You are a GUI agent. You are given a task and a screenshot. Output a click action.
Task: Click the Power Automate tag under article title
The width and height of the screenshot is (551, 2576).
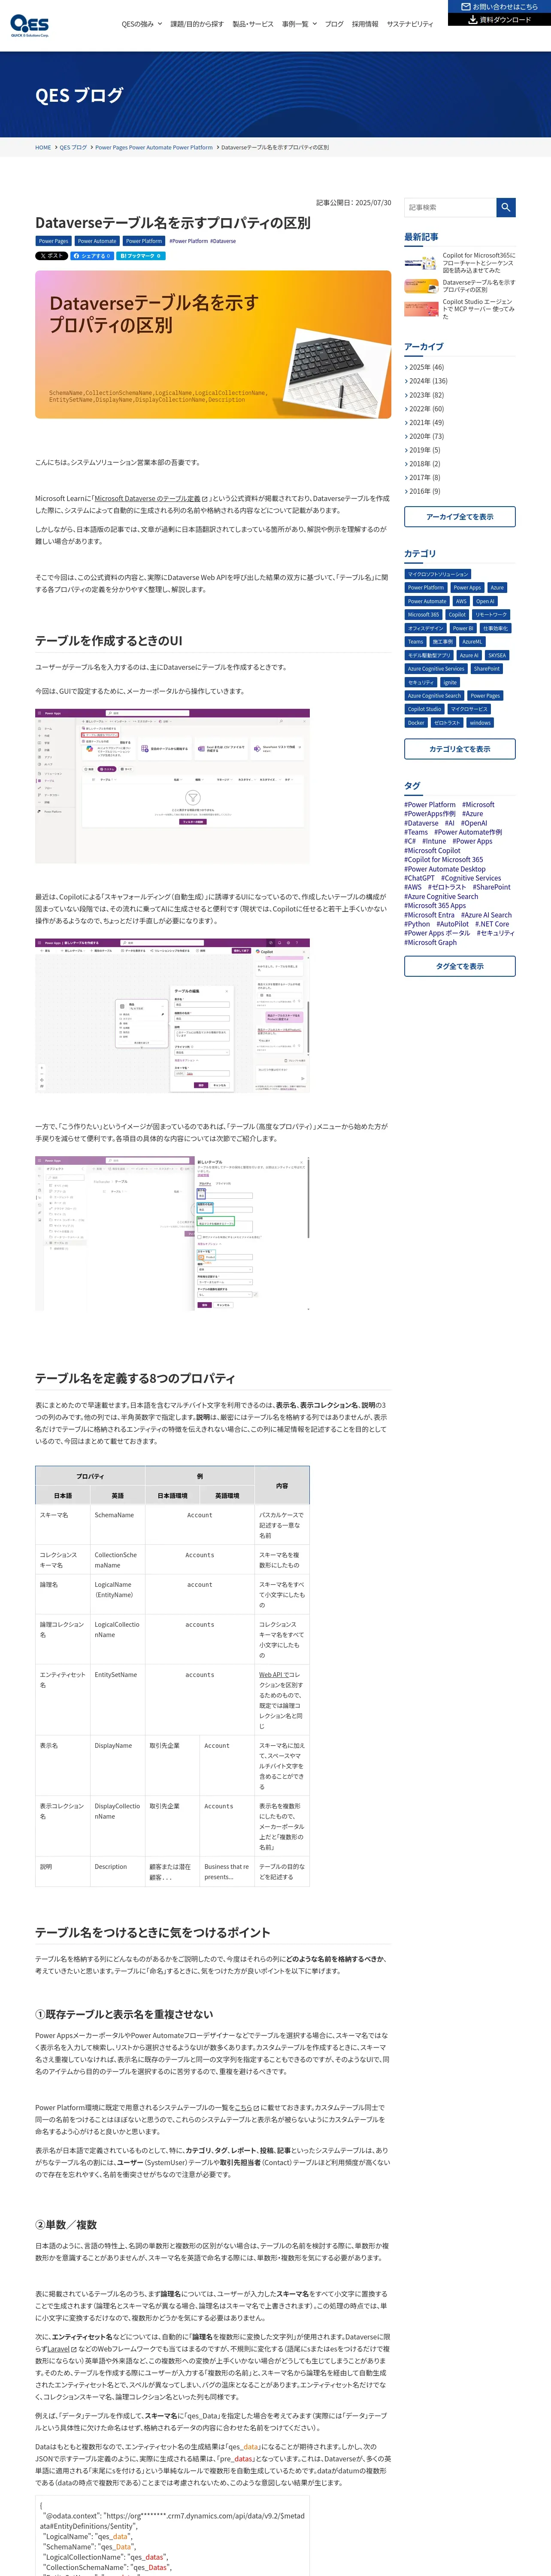pyautogui.click(x=97, y=241)
